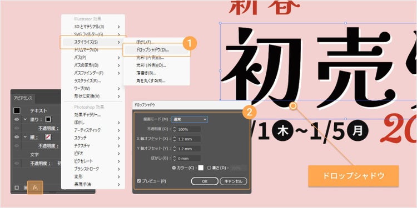Open SVGフィルター(G) submenu
The image size is (417, 208).
click(x=93, y=34)
